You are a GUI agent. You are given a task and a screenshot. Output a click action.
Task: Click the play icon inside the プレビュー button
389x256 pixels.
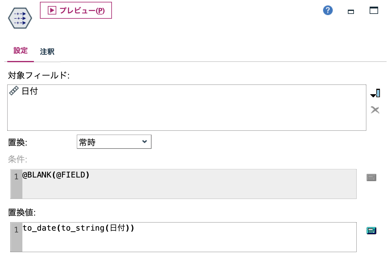click(x=52, y=10)
